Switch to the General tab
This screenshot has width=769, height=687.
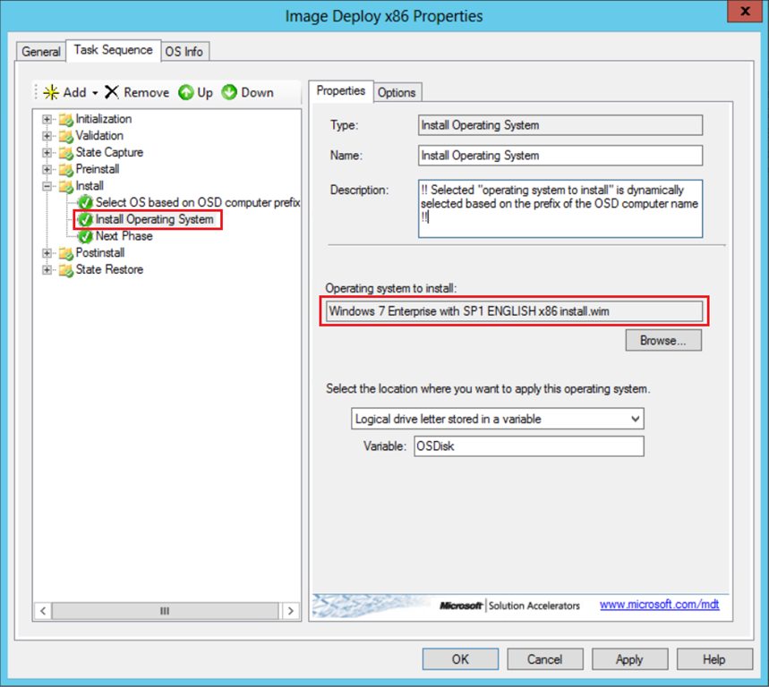click(41, 52)
